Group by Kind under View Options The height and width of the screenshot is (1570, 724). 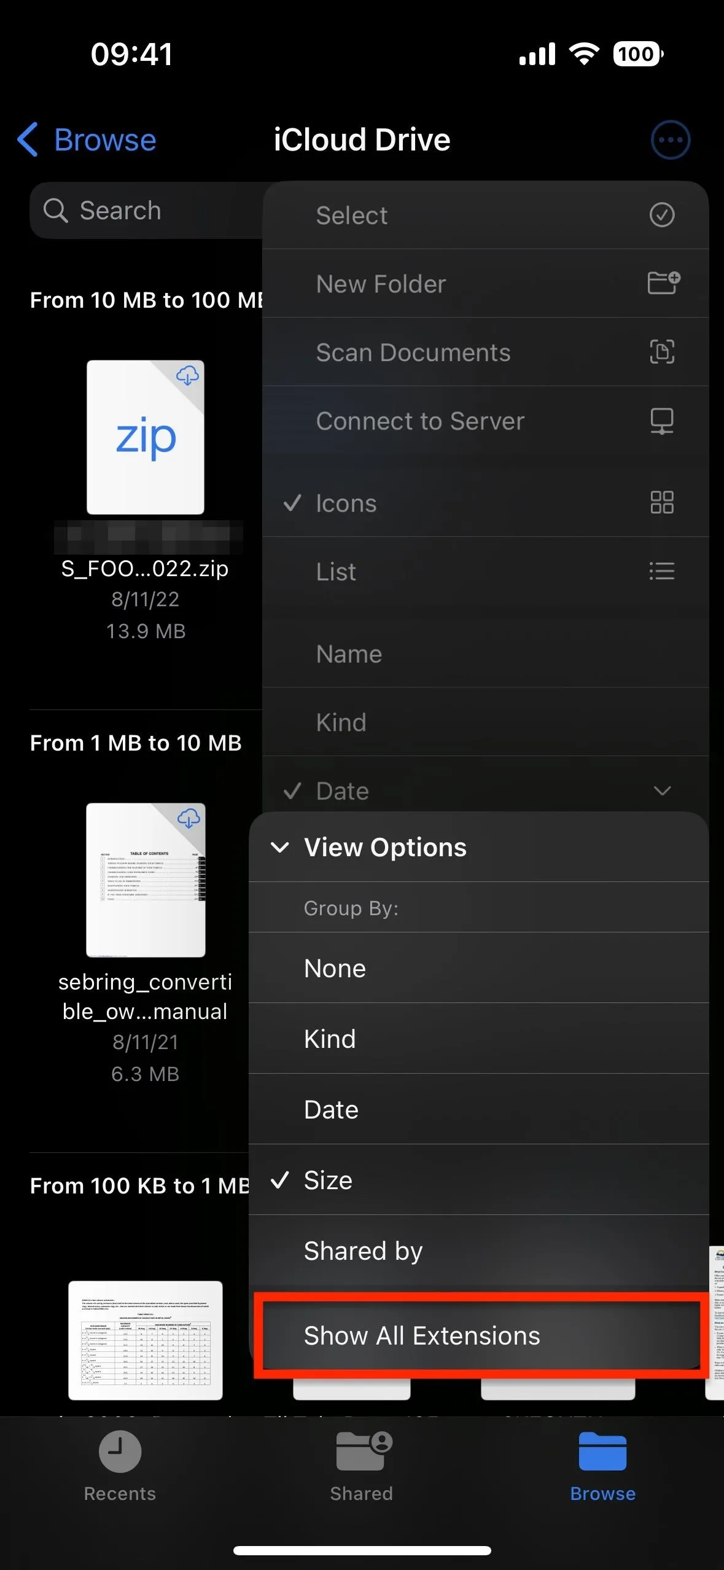[479, 1039]
